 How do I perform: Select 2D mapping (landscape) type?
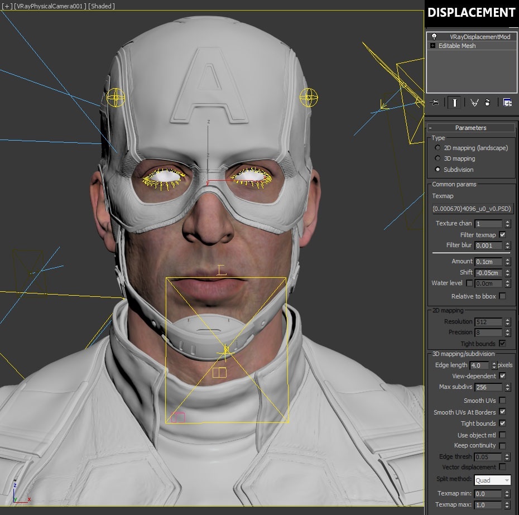click(438, 148)
